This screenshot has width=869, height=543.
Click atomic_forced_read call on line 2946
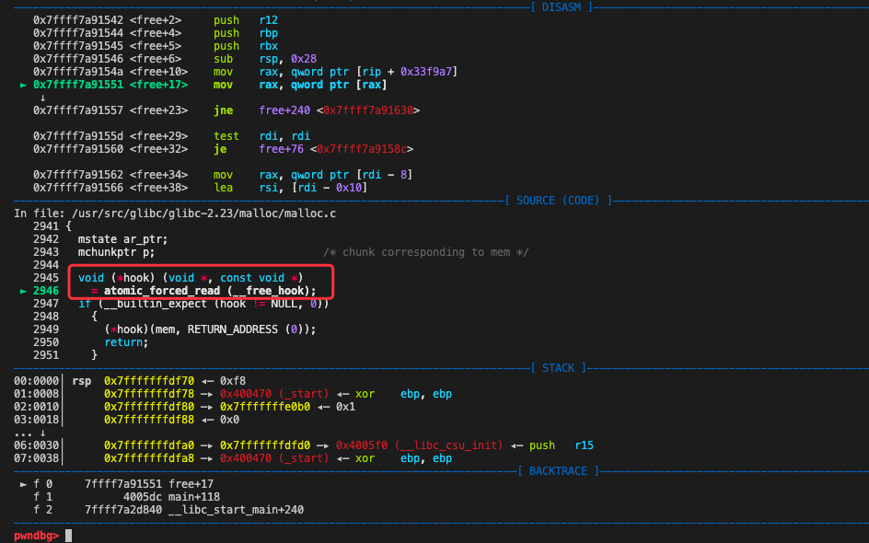[162, 290]
